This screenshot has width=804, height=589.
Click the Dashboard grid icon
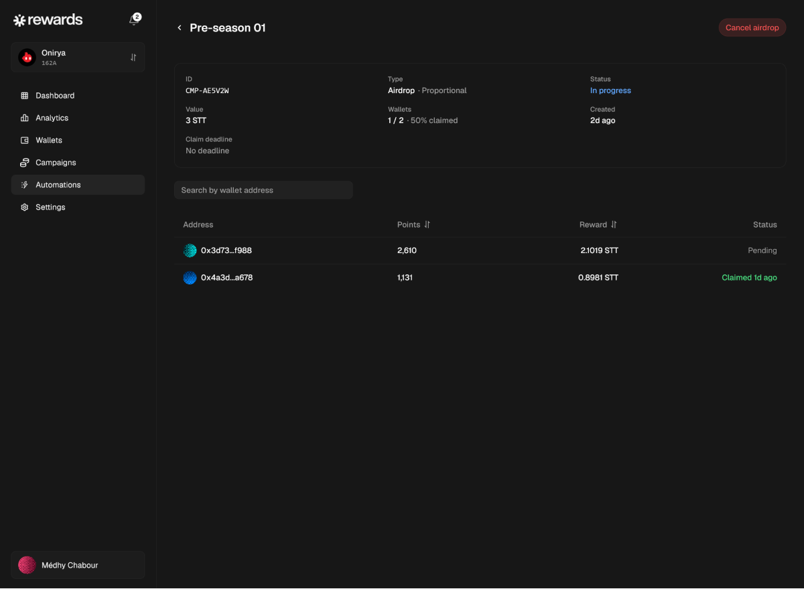25,96
